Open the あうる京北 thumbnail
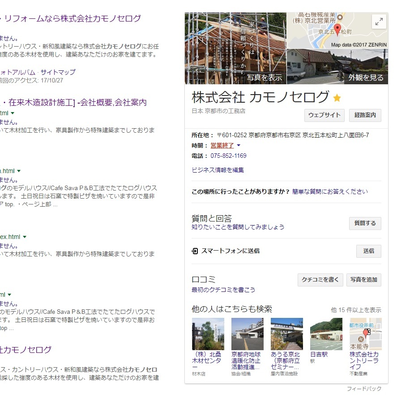 coord(287,334)
